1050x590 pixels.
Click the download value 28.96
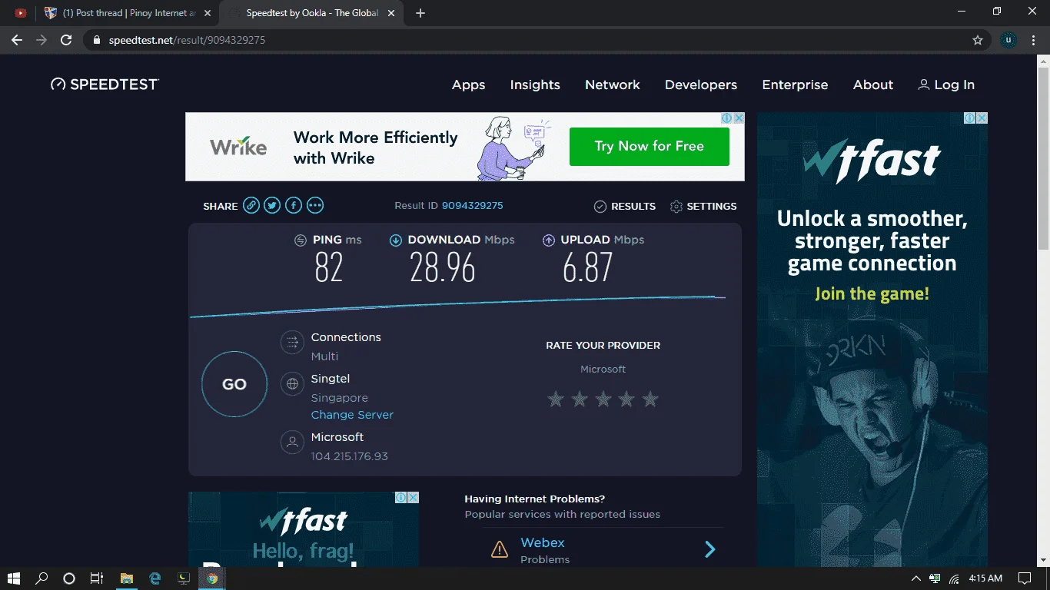point(443,267)
